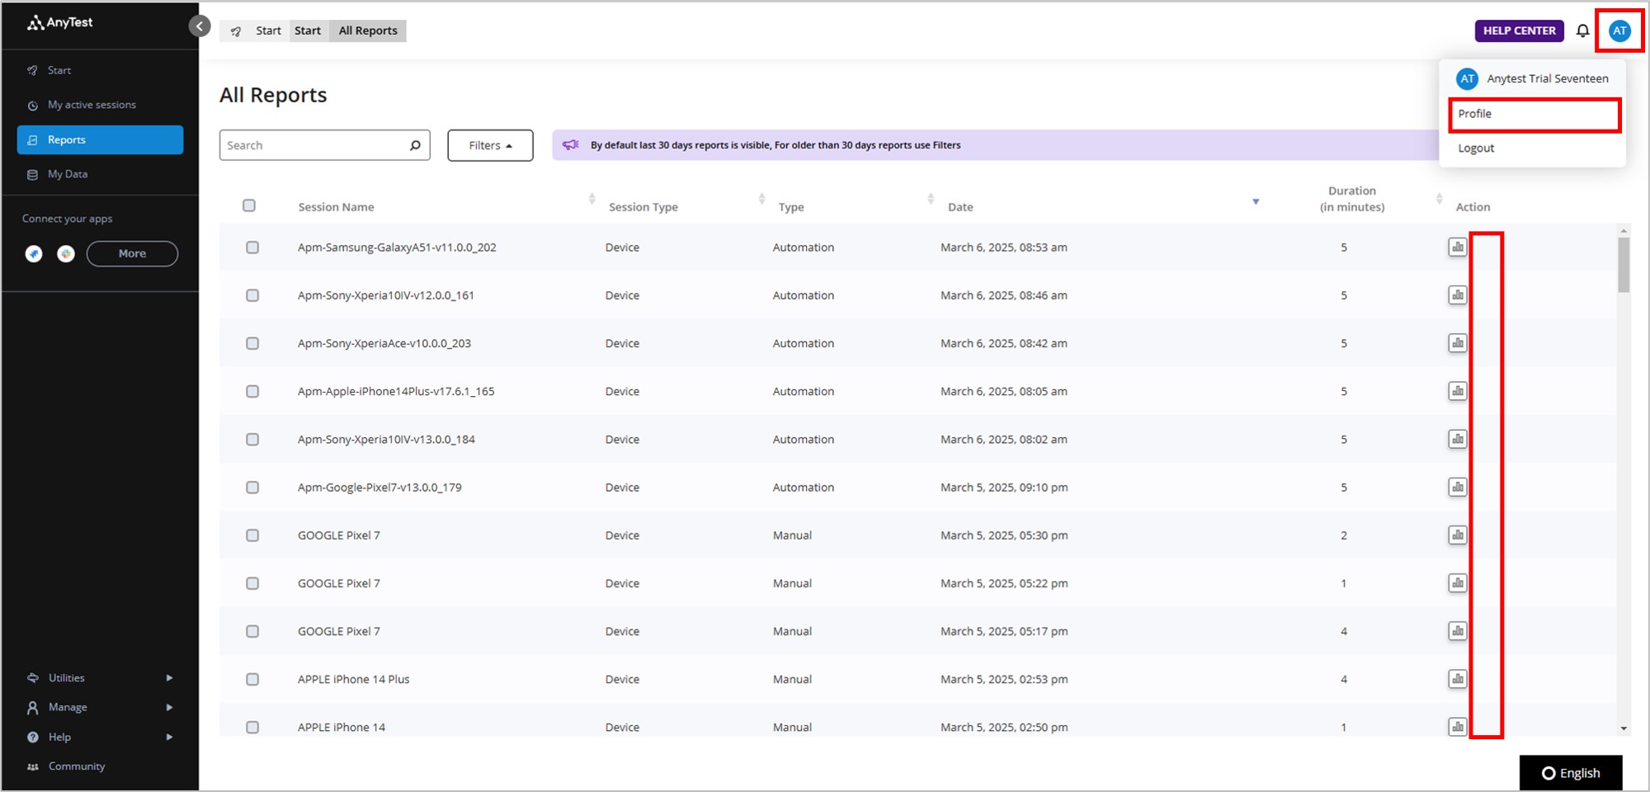This screenshot has width=1650, height=792.
Task: Sort by Session Type column arrows
Action: pos(761,199)
